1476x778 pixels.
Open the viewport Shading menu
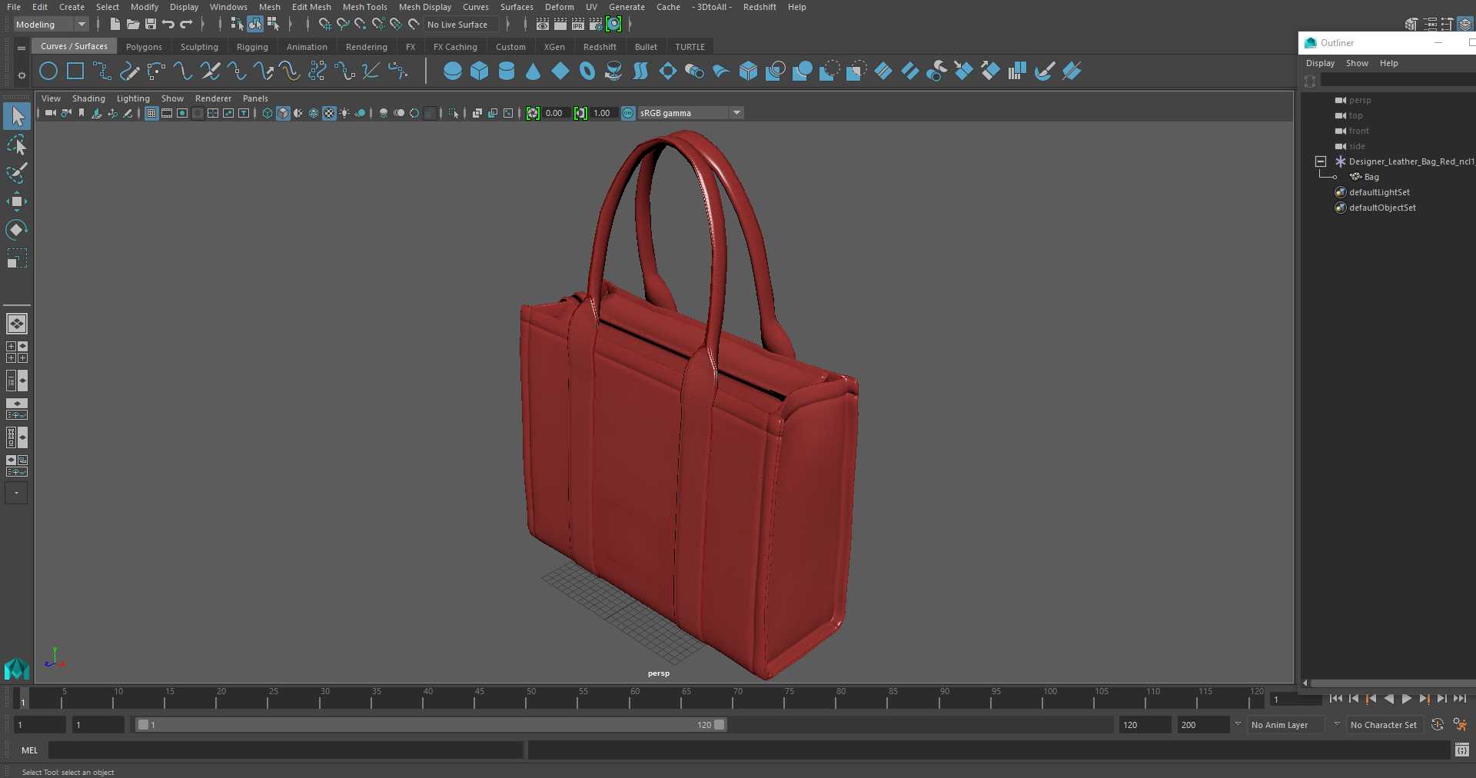(x=88, y=98)
